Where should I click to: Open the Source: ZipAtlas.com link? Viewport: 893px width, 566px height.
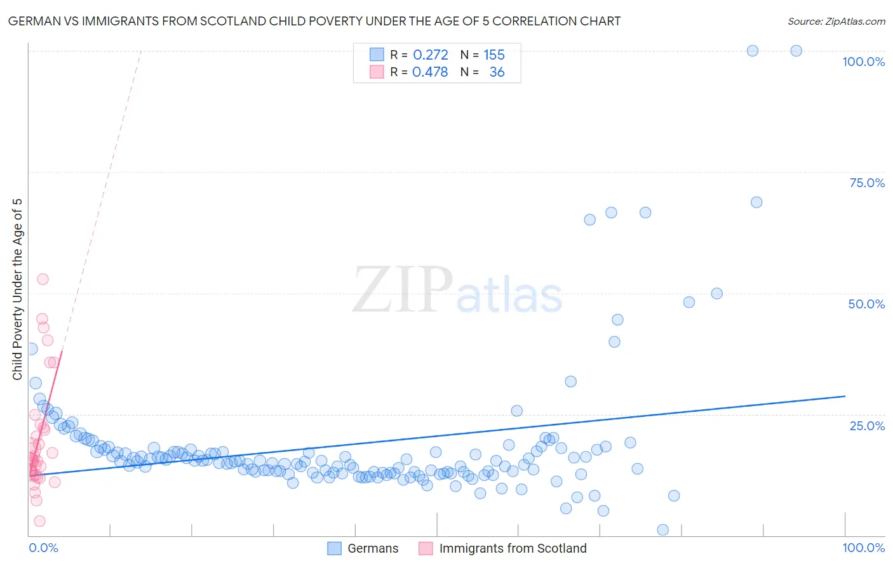(836, 21)
